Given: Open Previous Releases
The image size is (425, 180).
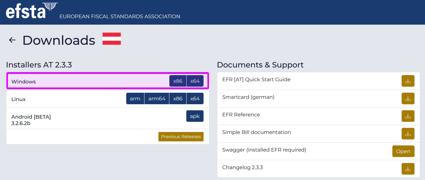Looking at the screenshot, I should 181,137.
